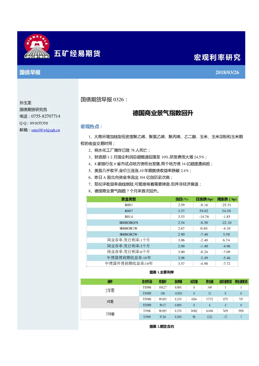Image resolution: width=259 pixels, height=366 pixels.
Task: Select item 7 about 耶伦评收益率曲线
Action: click(145, 184)
